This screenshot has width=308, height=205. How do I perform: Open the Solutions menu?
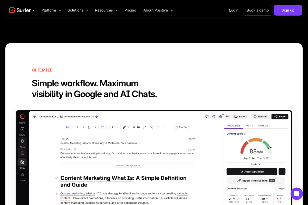tap(78, 10)
